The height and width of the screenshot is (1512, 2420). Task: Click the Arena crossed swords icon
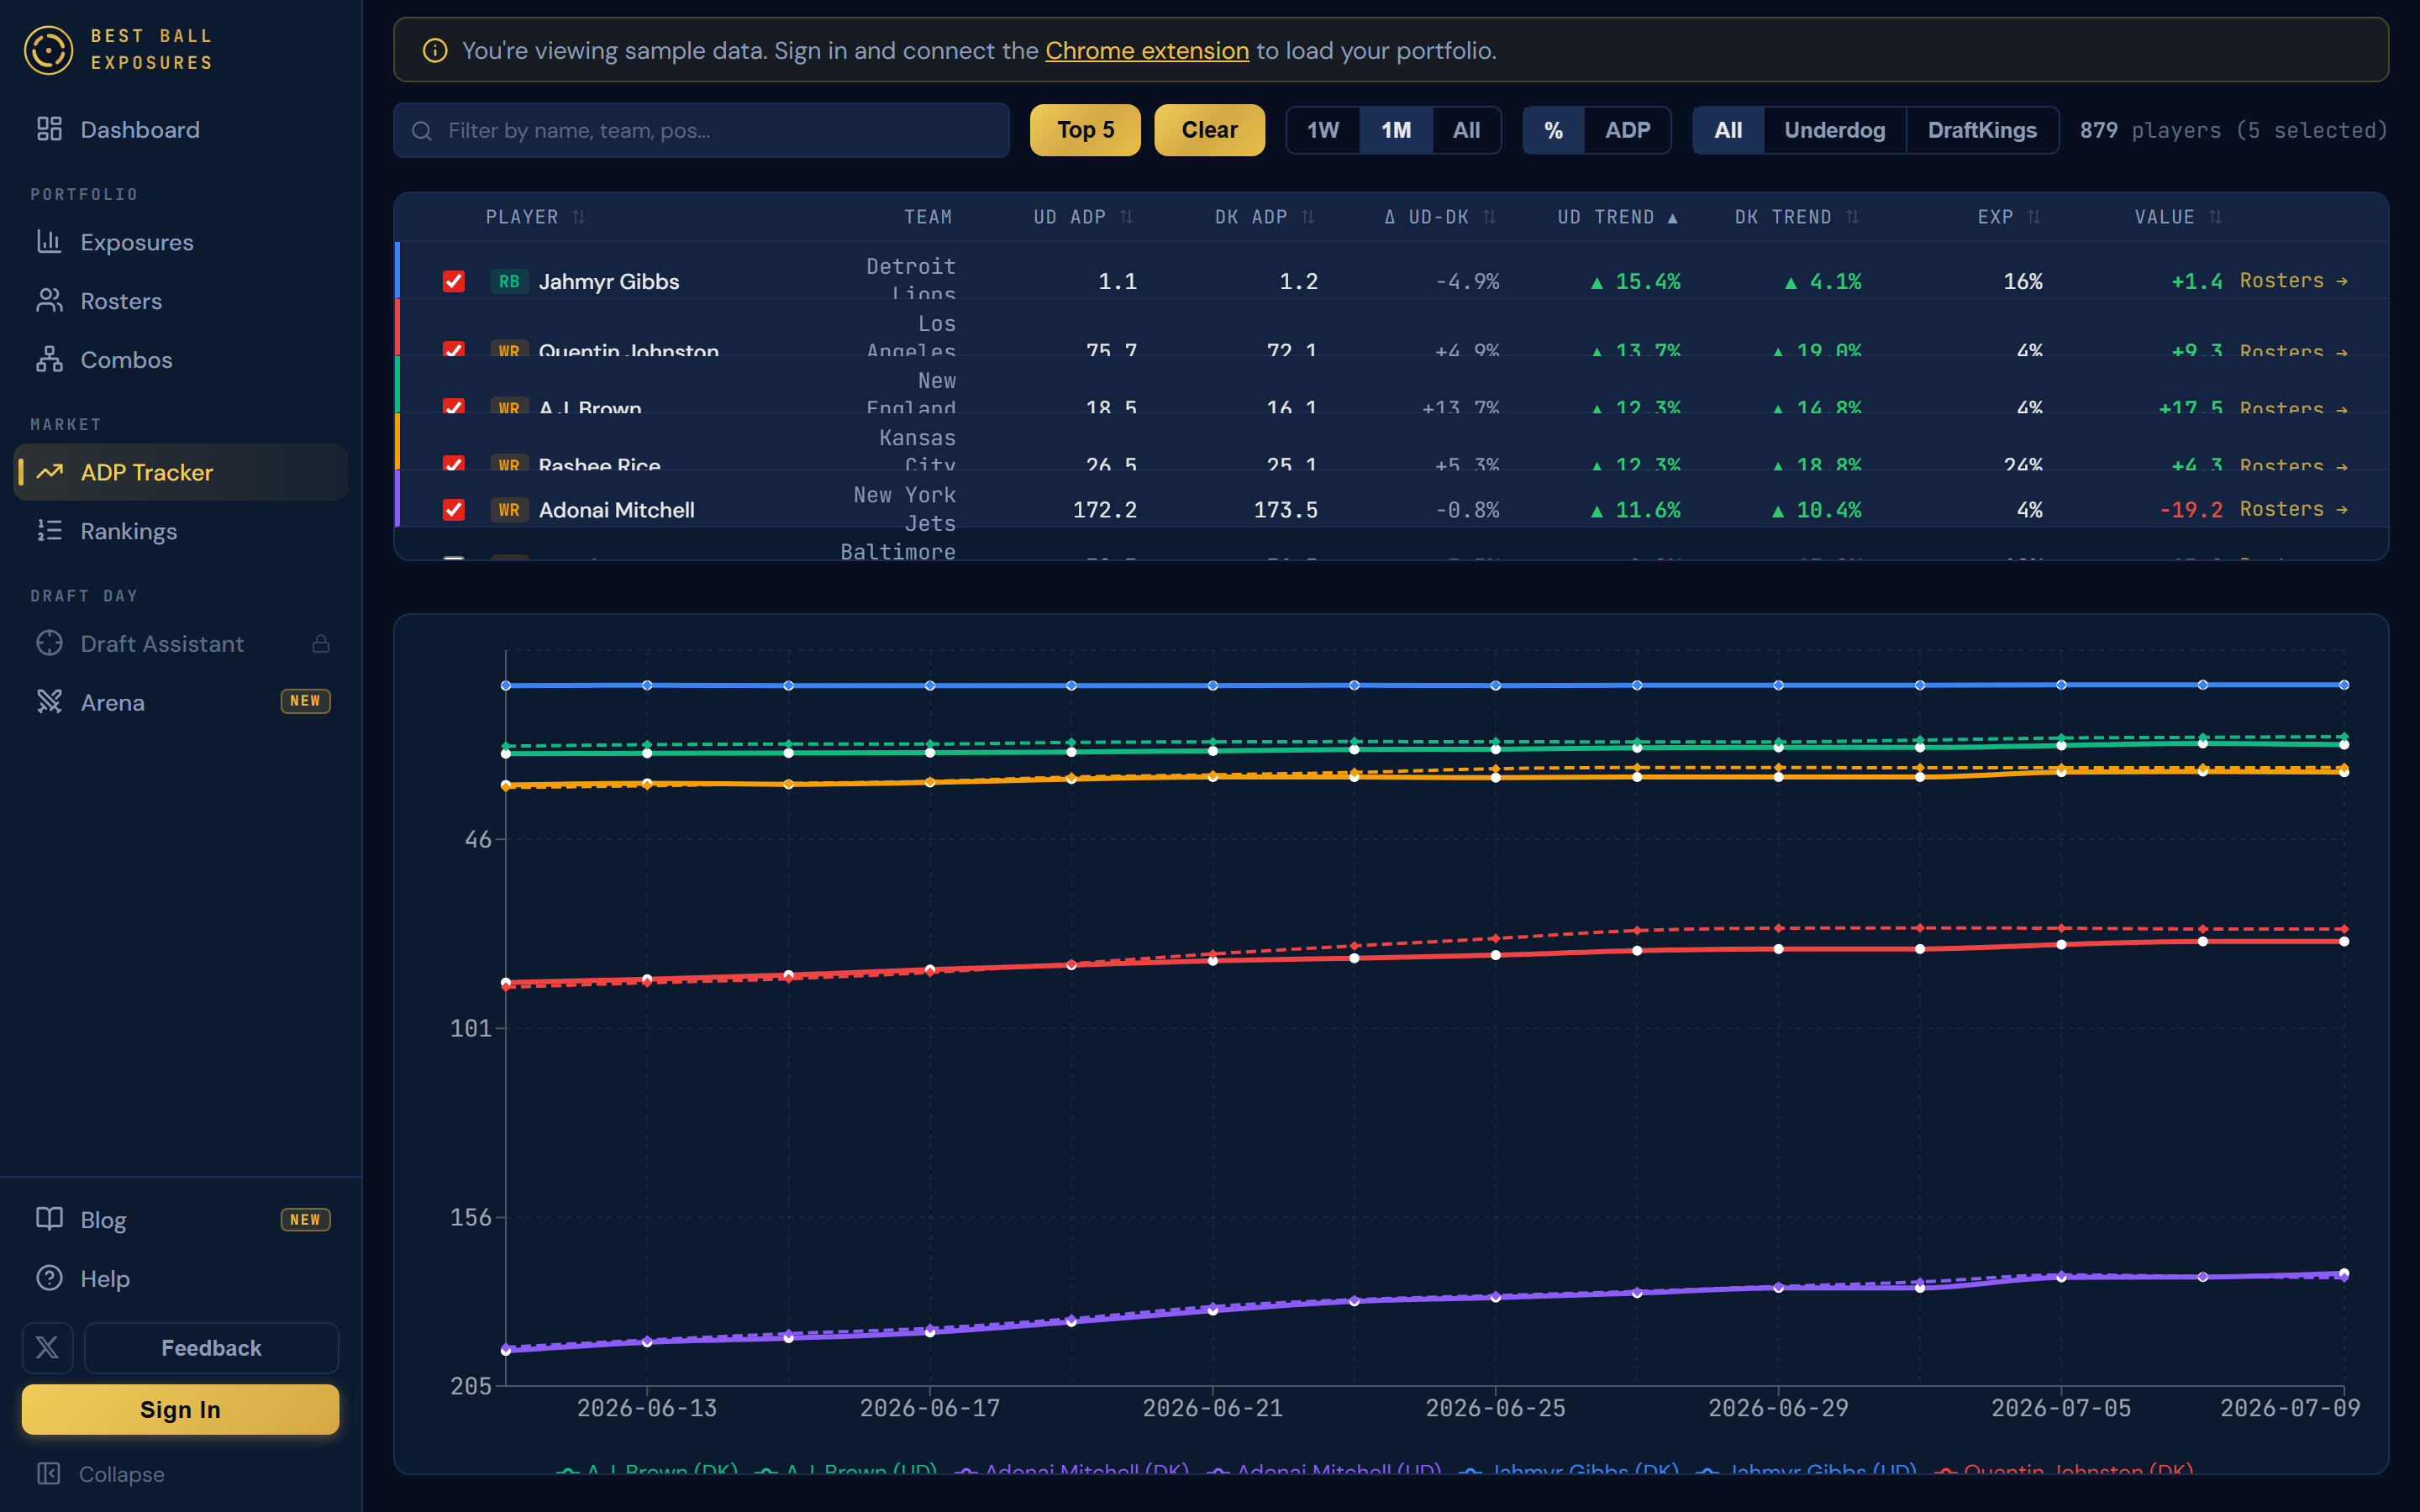coord(49,702)
